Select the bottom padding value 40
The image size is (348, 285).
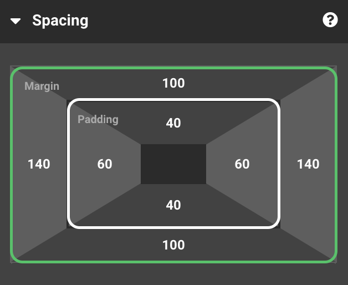[173, 205]
